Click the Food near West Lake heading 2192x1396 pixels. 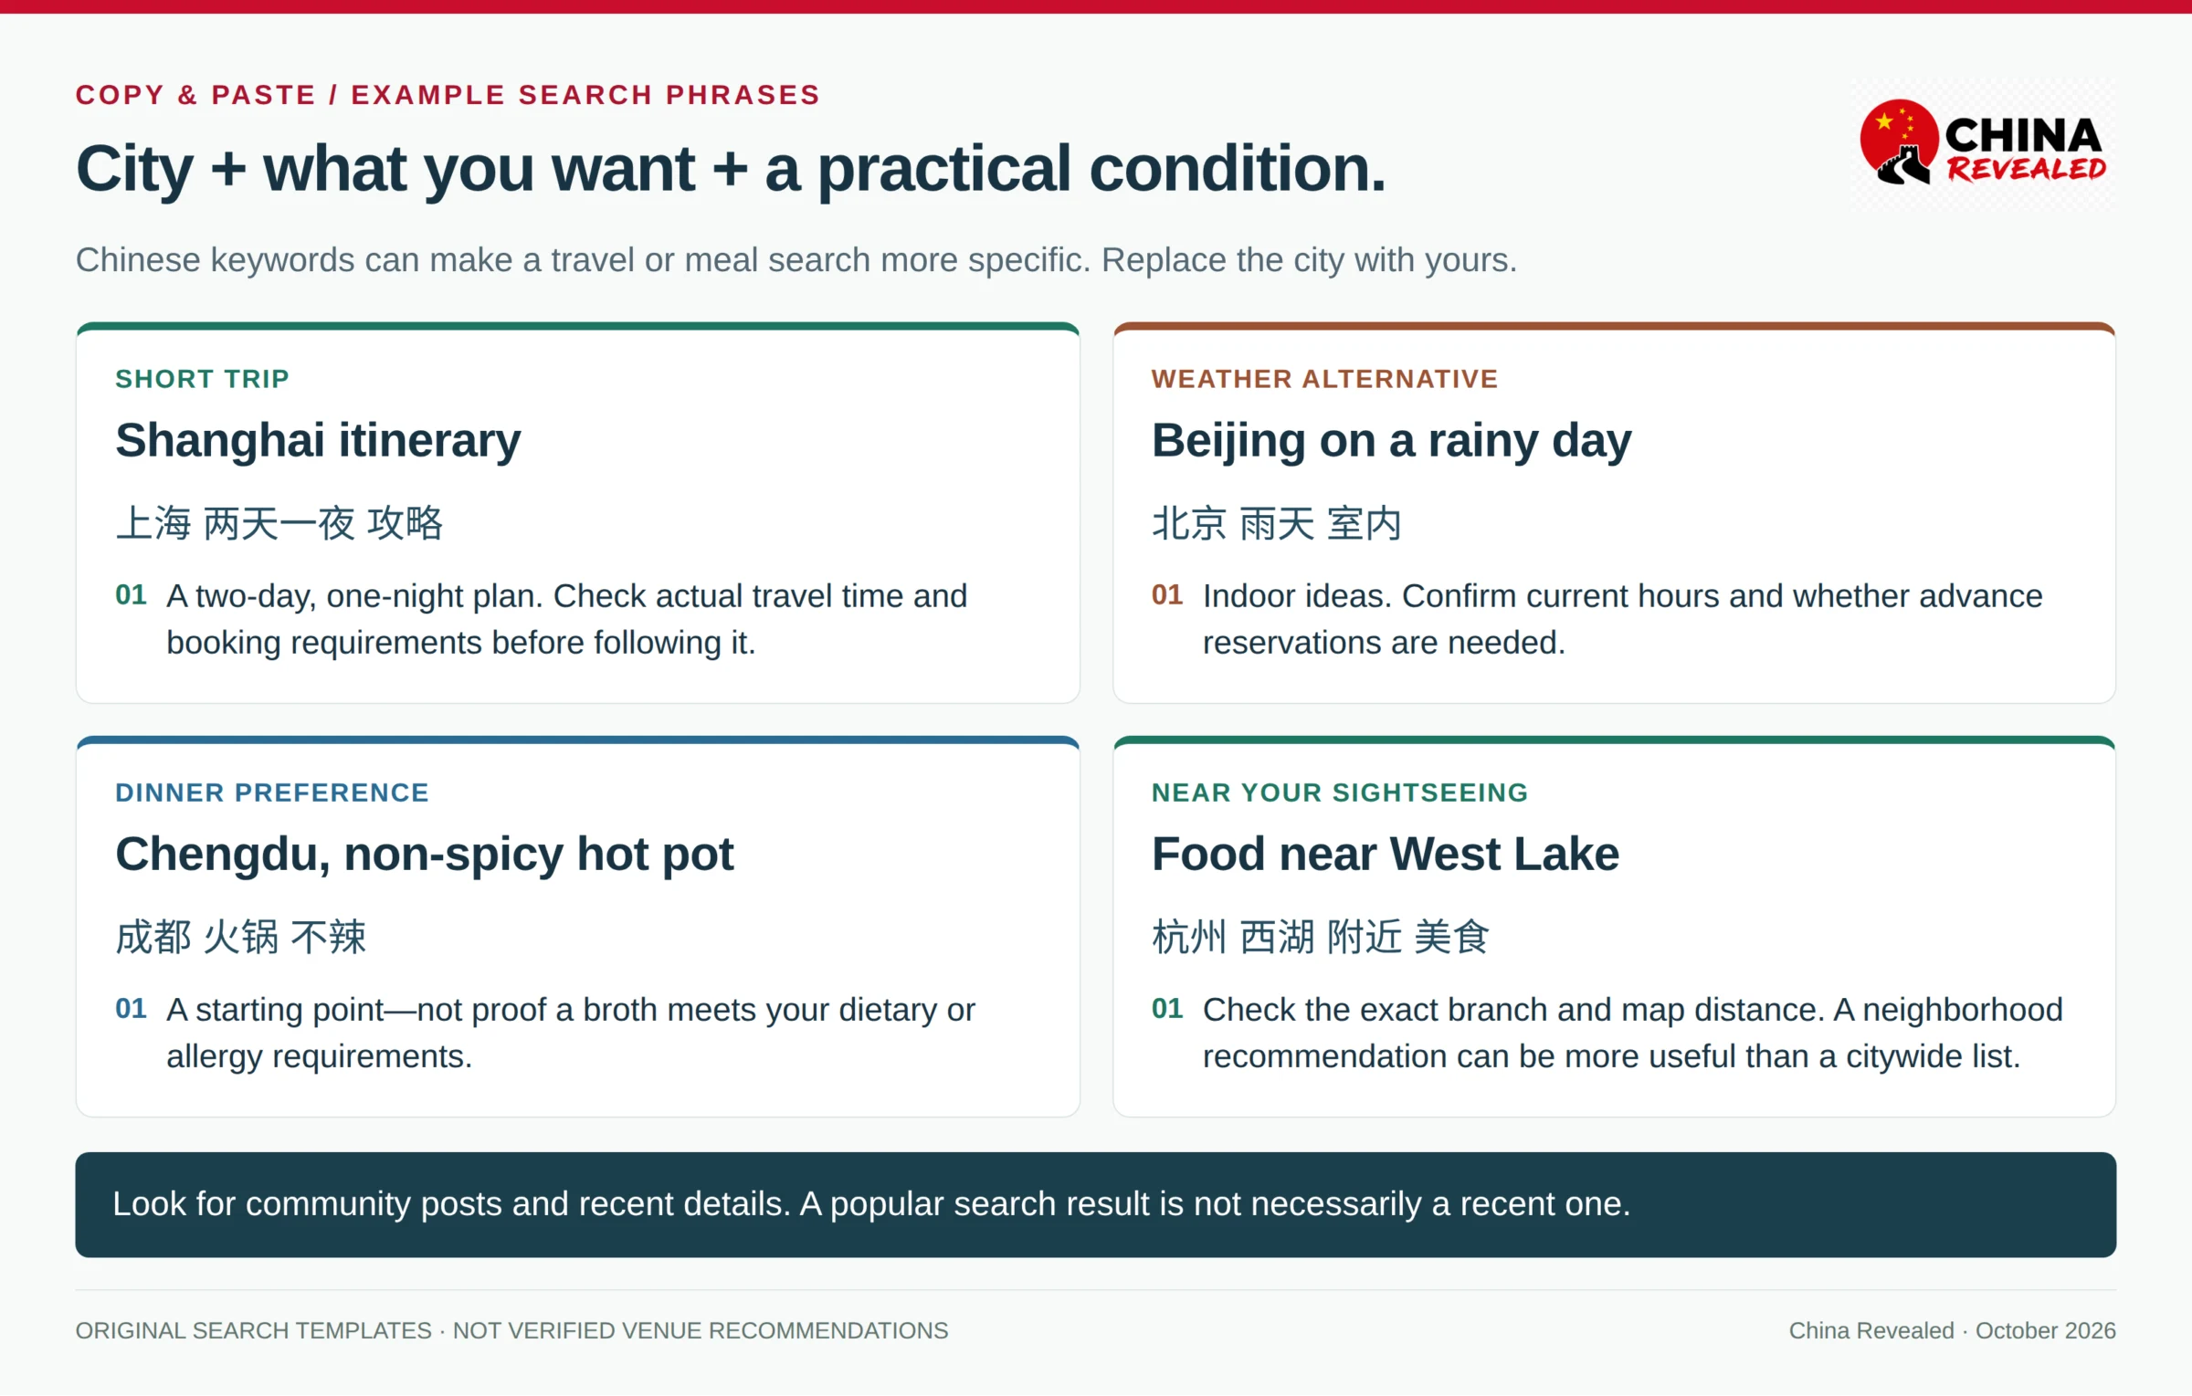point(1385,855)
